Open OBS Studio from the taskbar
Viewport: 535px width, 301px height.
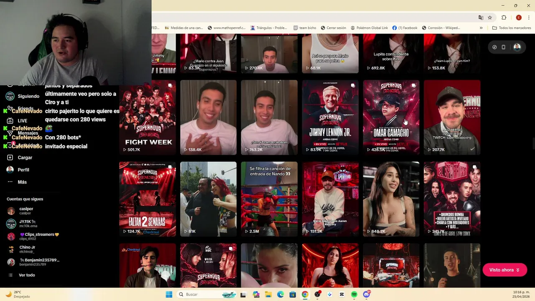point(317,294)
